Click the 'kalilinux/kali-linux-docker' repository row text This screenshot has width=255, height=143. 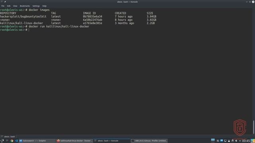click(x=22, y=23)
